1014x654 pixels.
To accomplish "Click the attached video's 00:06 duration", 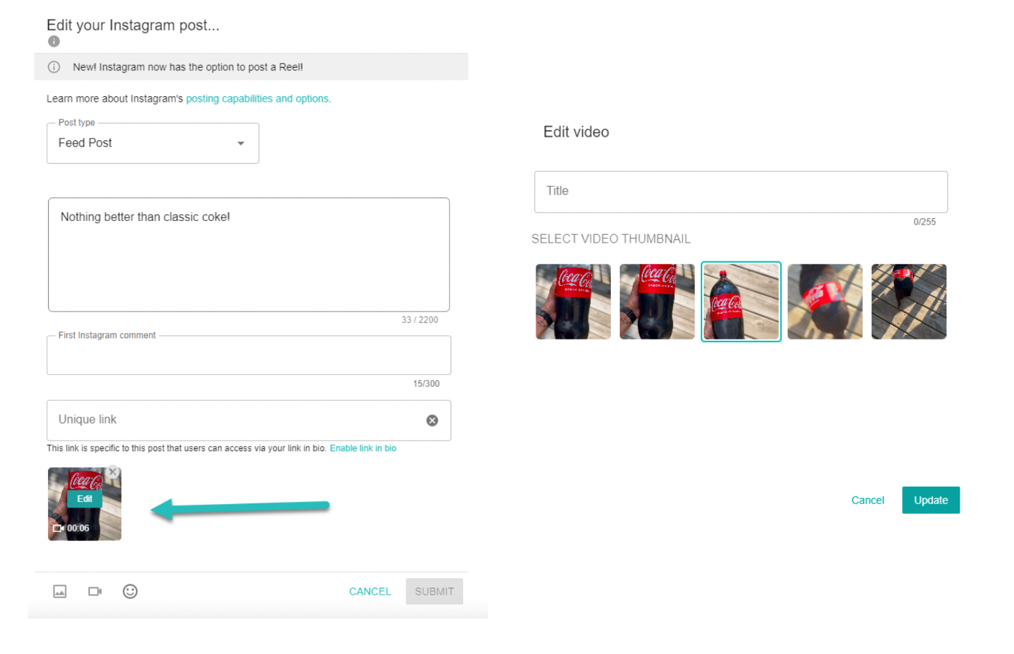I will pos(78,528).
